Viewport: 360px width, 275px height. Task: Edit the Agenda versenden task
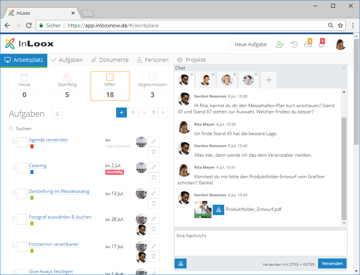(153, 141)
